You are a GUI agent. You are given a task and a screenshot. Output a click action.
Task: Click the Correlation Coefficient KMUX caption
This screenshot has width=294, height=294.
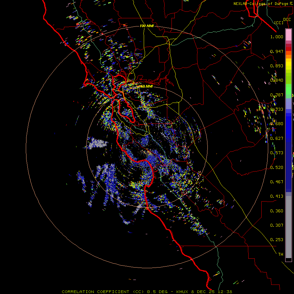[147, 292]
